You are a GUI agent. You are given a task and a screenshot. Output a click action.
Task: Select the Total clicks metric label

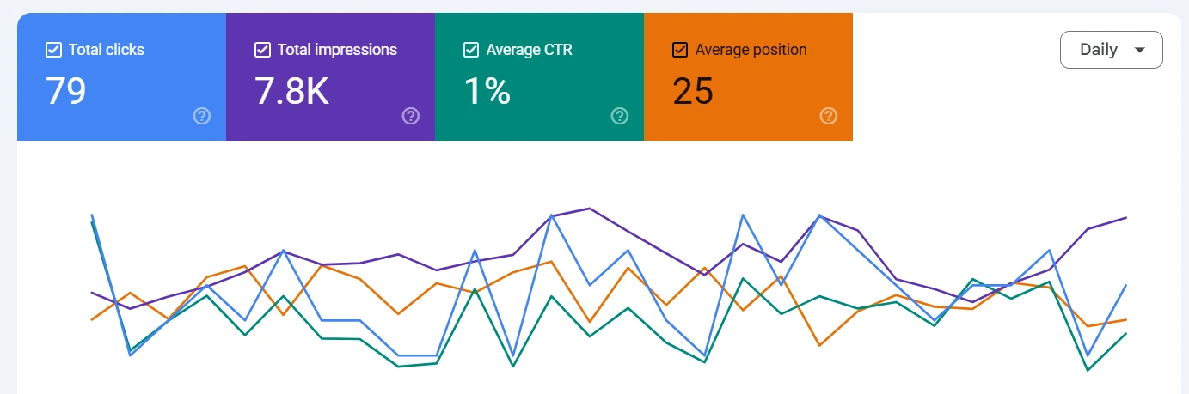[107, 50]
